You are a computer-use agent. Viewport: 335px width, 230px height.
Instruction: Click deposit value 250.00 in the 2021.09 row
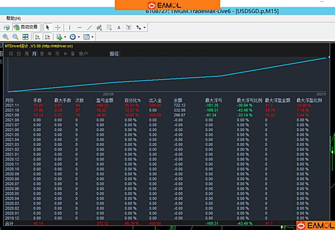(155, 115)
